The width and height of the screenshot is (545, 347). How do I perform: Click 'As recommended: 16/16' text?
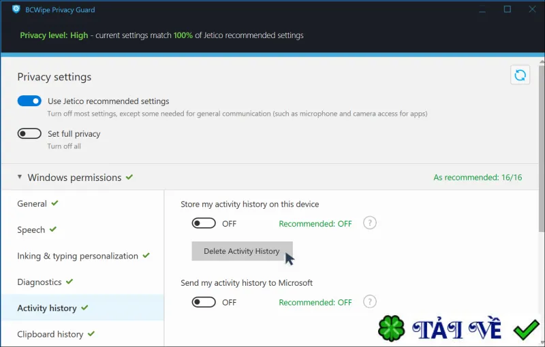[478, 178]
